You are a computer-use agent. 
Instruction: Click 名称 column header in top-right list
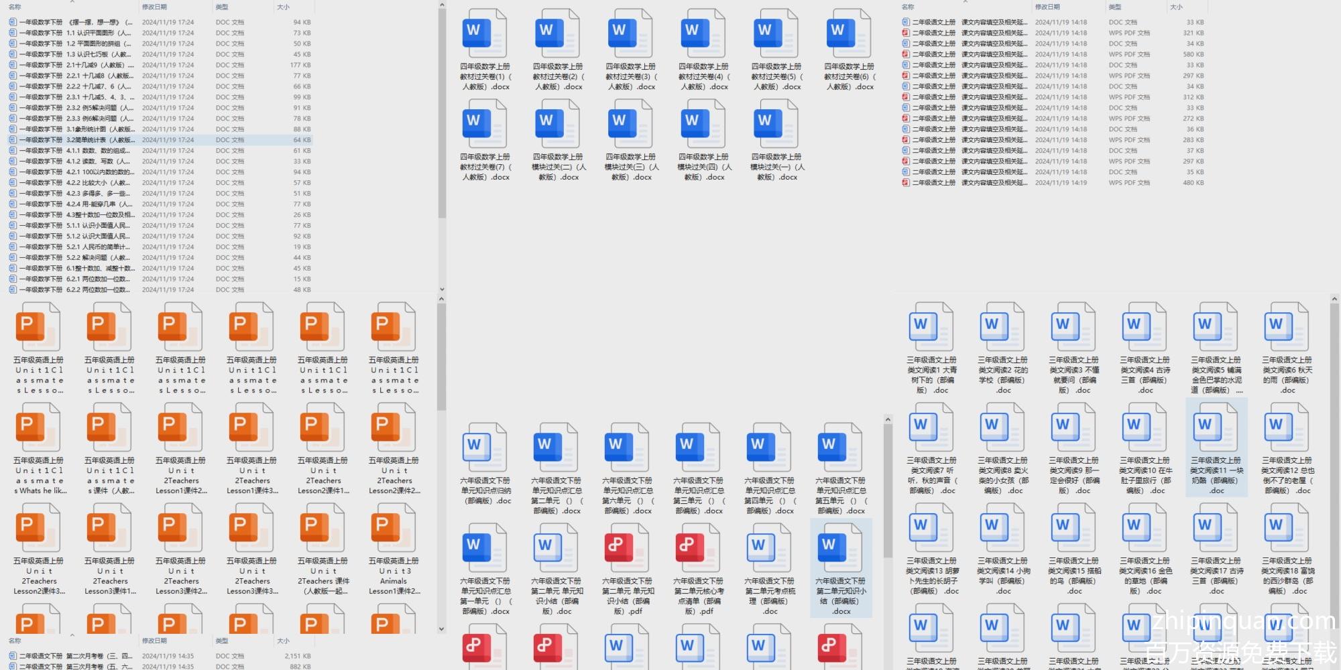(909, 7)
